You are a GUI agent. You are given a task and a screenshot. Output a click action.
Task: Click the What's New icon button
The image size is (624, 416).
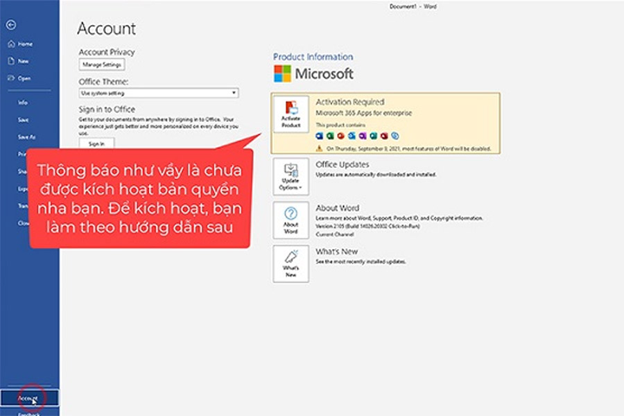pyautogui.click(x=291, y=262)
